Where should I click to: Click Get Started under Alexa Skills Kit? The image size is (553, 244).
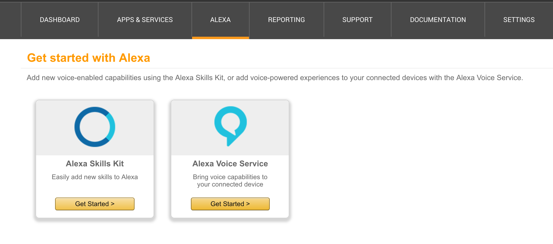click(95, 204)
